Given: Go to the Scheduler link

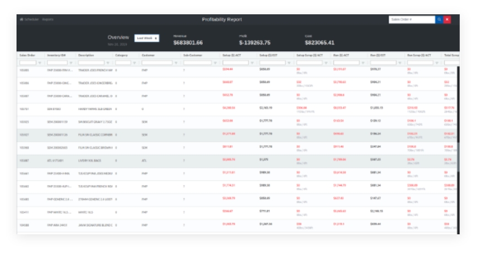Looking at the screenshot, I should 31,19.
